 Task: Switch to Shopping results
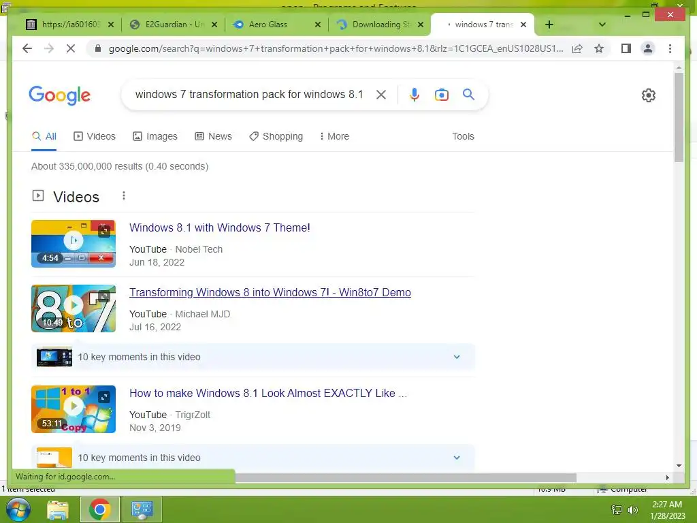click(276, 136)
